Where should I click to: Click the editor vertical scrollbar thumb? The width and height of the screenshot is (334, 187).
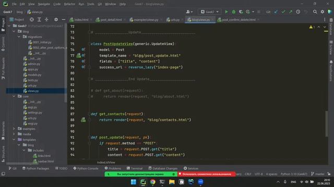pos(327,124)
